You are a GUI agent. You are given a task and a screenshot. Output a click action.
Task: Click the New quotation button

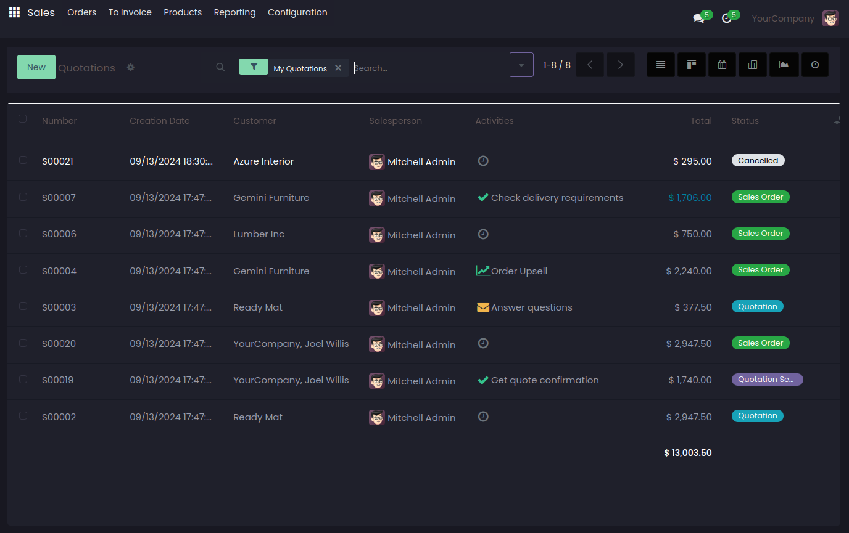point(36,67)
